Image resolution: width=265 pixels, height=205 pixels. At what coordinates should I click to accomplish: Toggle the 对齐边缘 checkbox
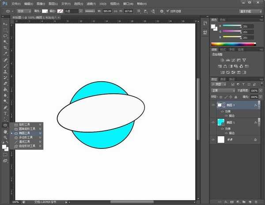167,11
